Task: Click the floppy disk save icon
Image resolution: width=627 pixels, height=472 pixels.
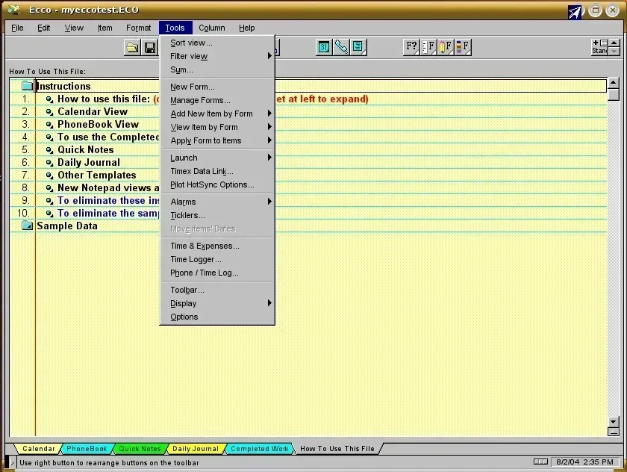Action: 150,48
